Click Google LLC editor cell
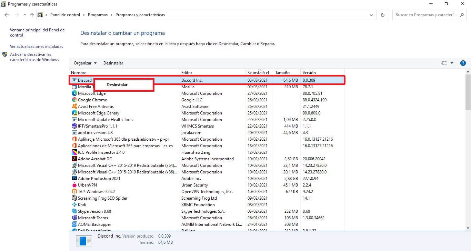Viewport: 471px width, 251px height. click(x=192, y=100)
